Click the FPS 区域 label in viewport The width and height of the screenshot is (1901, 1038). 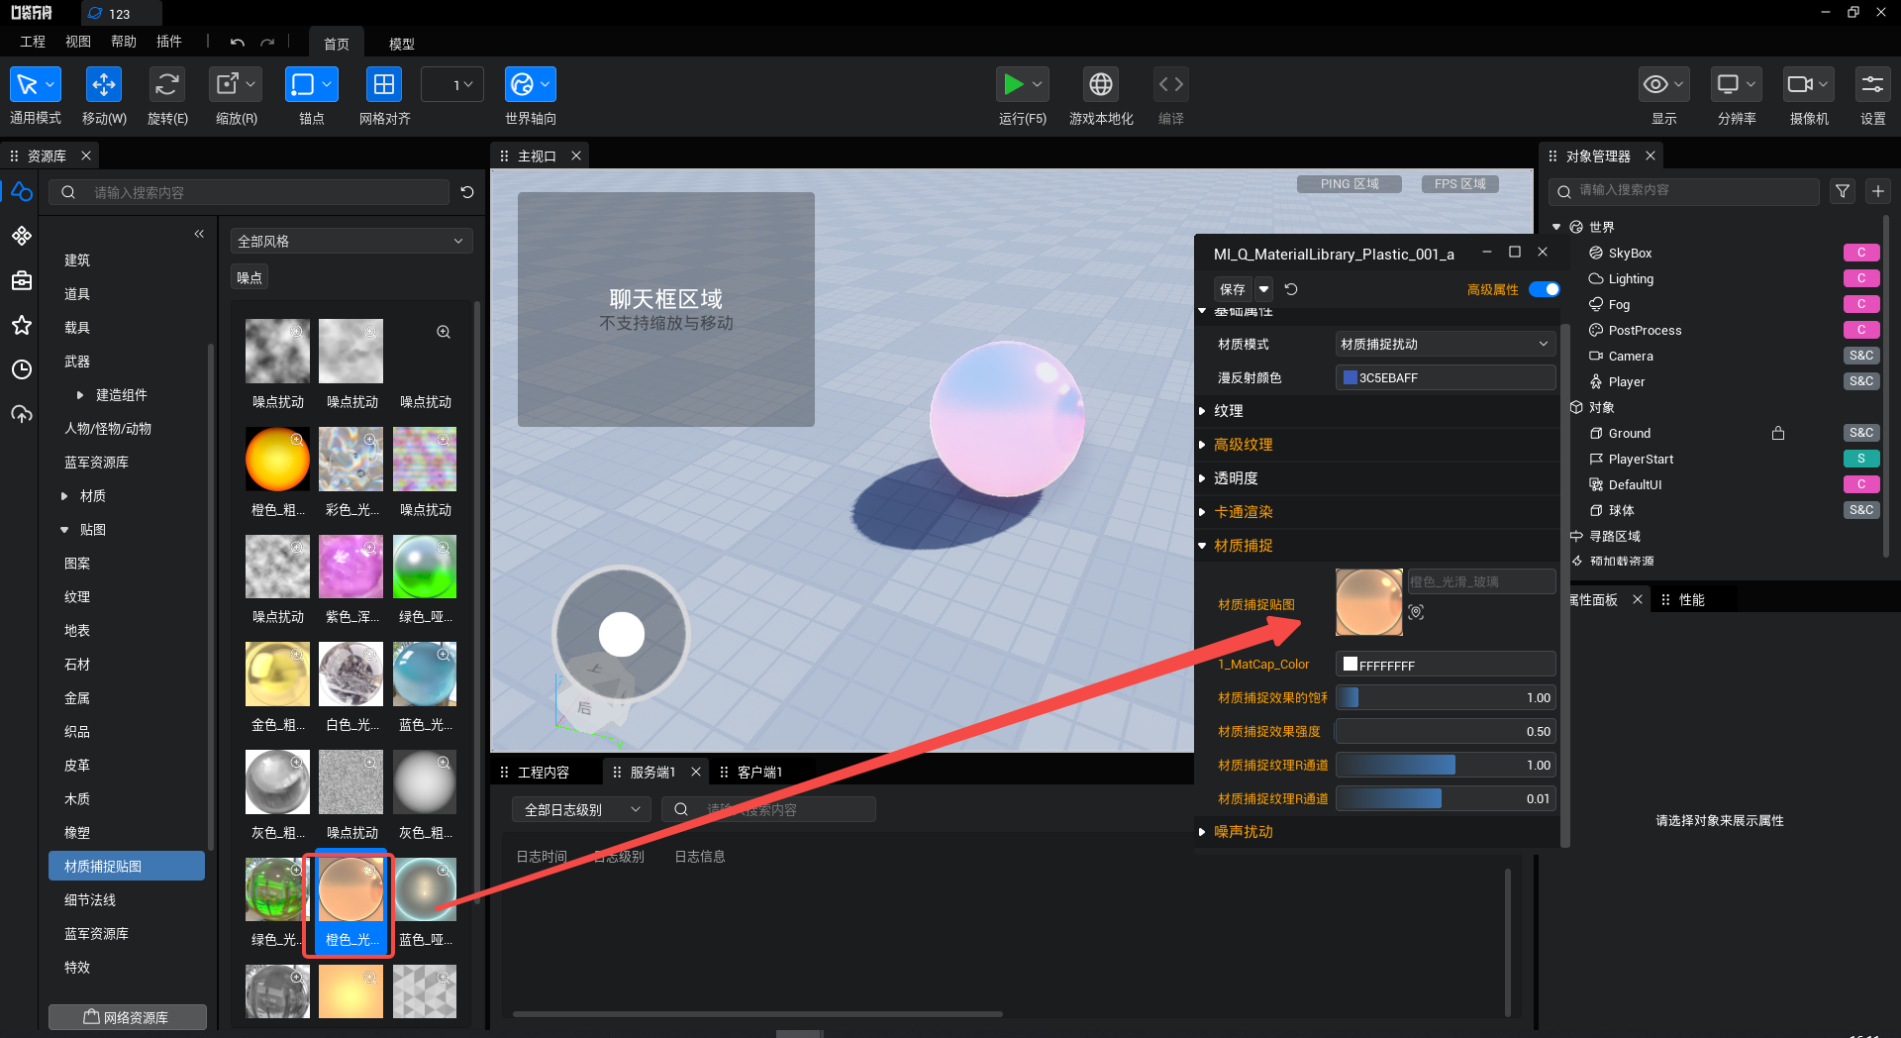1460,184
